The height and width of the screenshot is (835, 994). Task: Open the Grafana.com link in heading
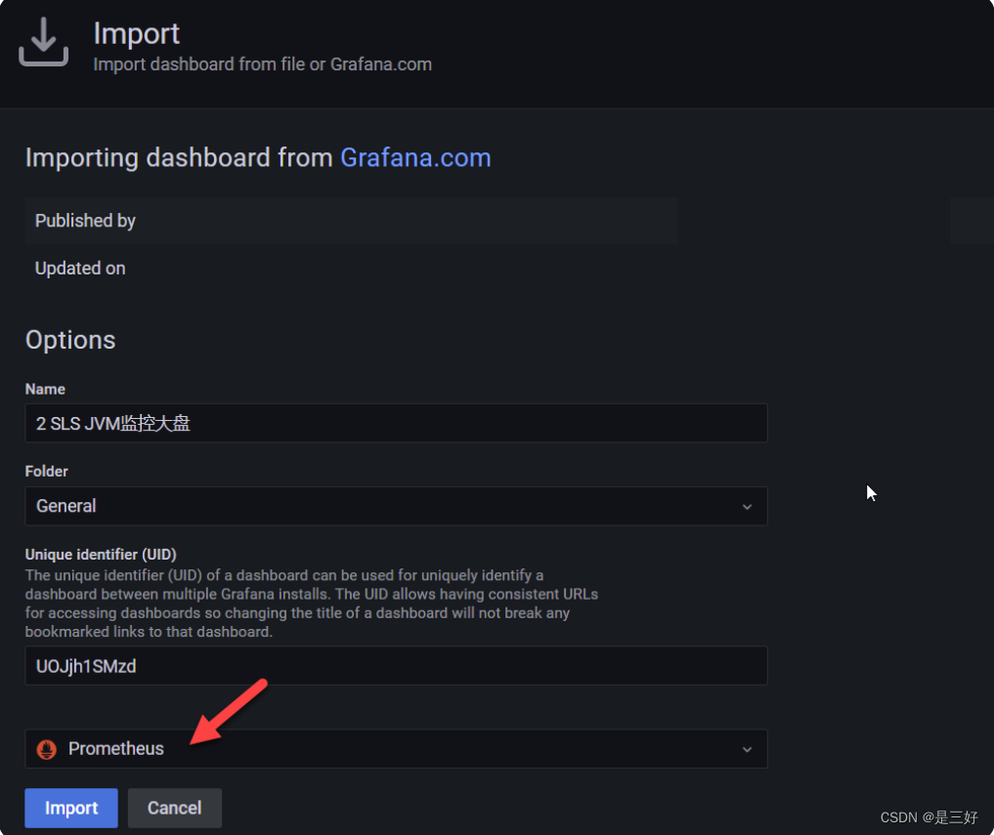tap(415, 158)
